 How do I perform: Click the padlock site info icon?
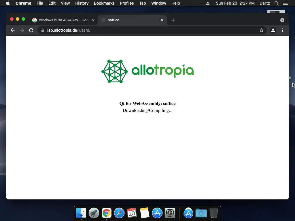(x=43, y=30)
